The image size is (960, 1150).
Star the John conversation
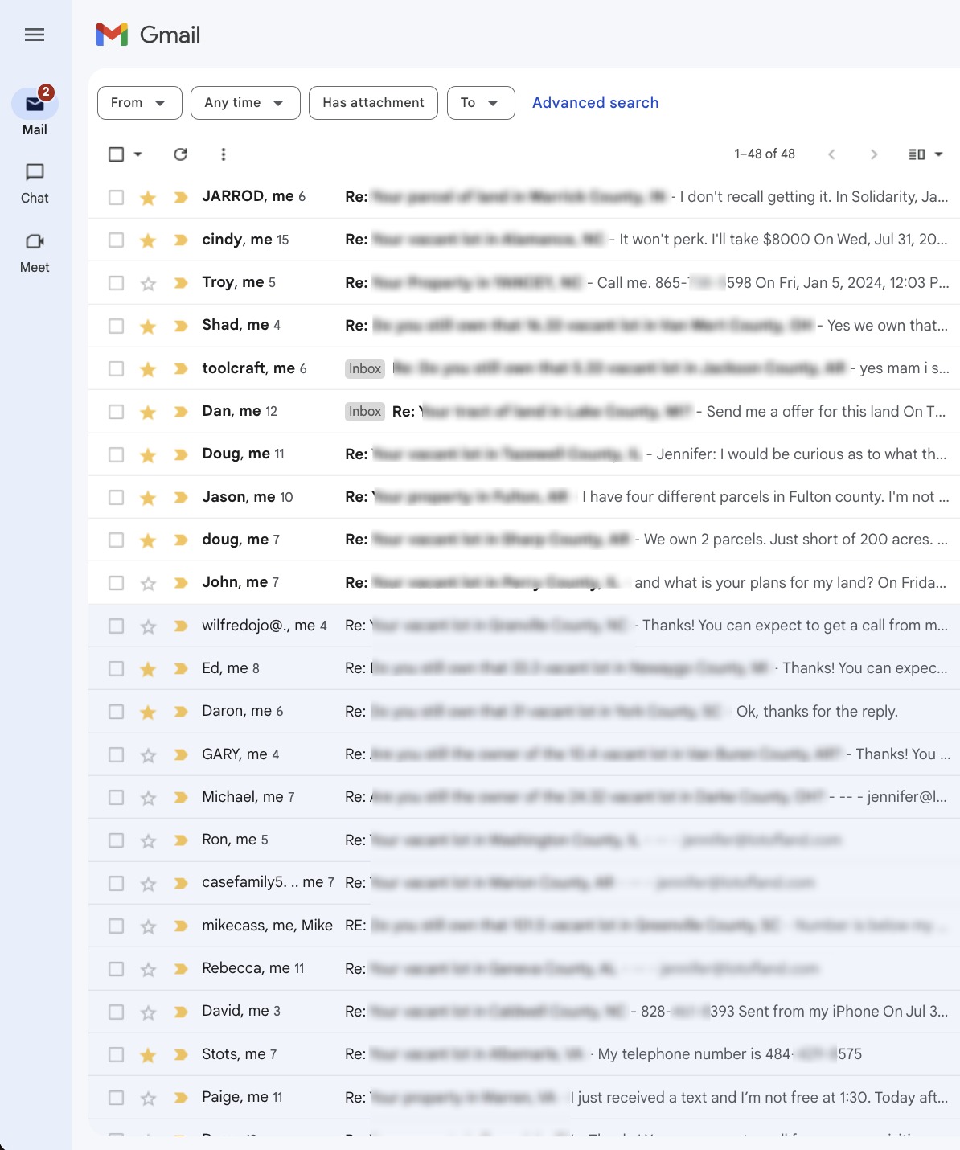pyautogui.click(x=148, y=583)
